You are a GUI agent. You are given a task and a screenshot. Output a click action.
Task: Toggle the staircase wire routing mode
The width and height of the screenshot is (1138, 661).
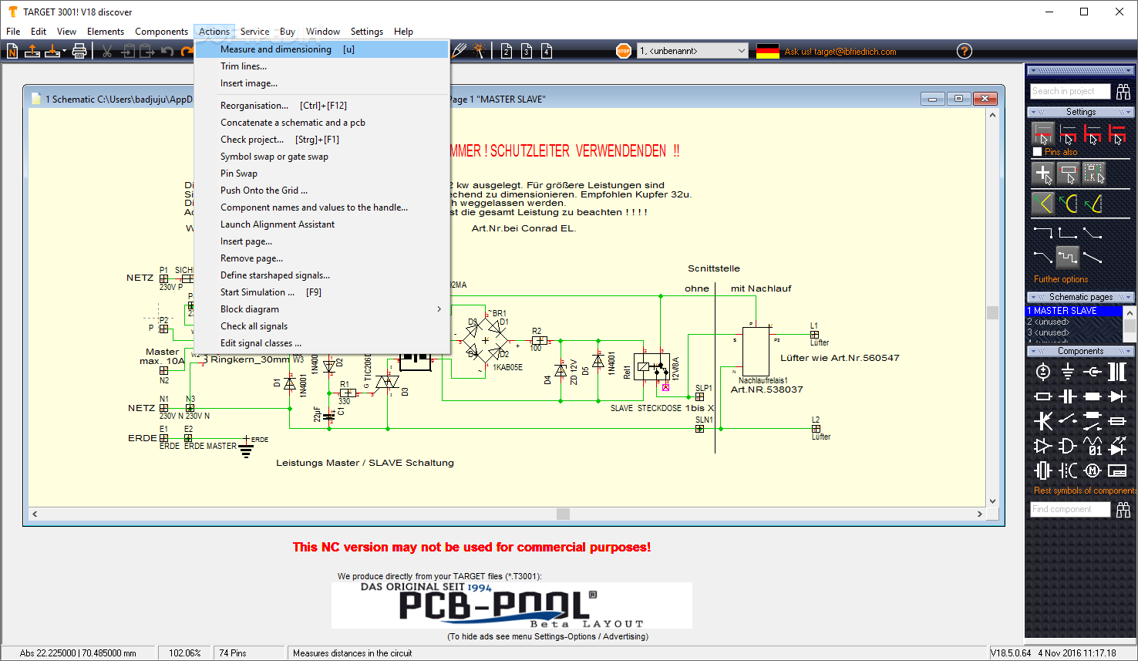[x=1068, y=256]
